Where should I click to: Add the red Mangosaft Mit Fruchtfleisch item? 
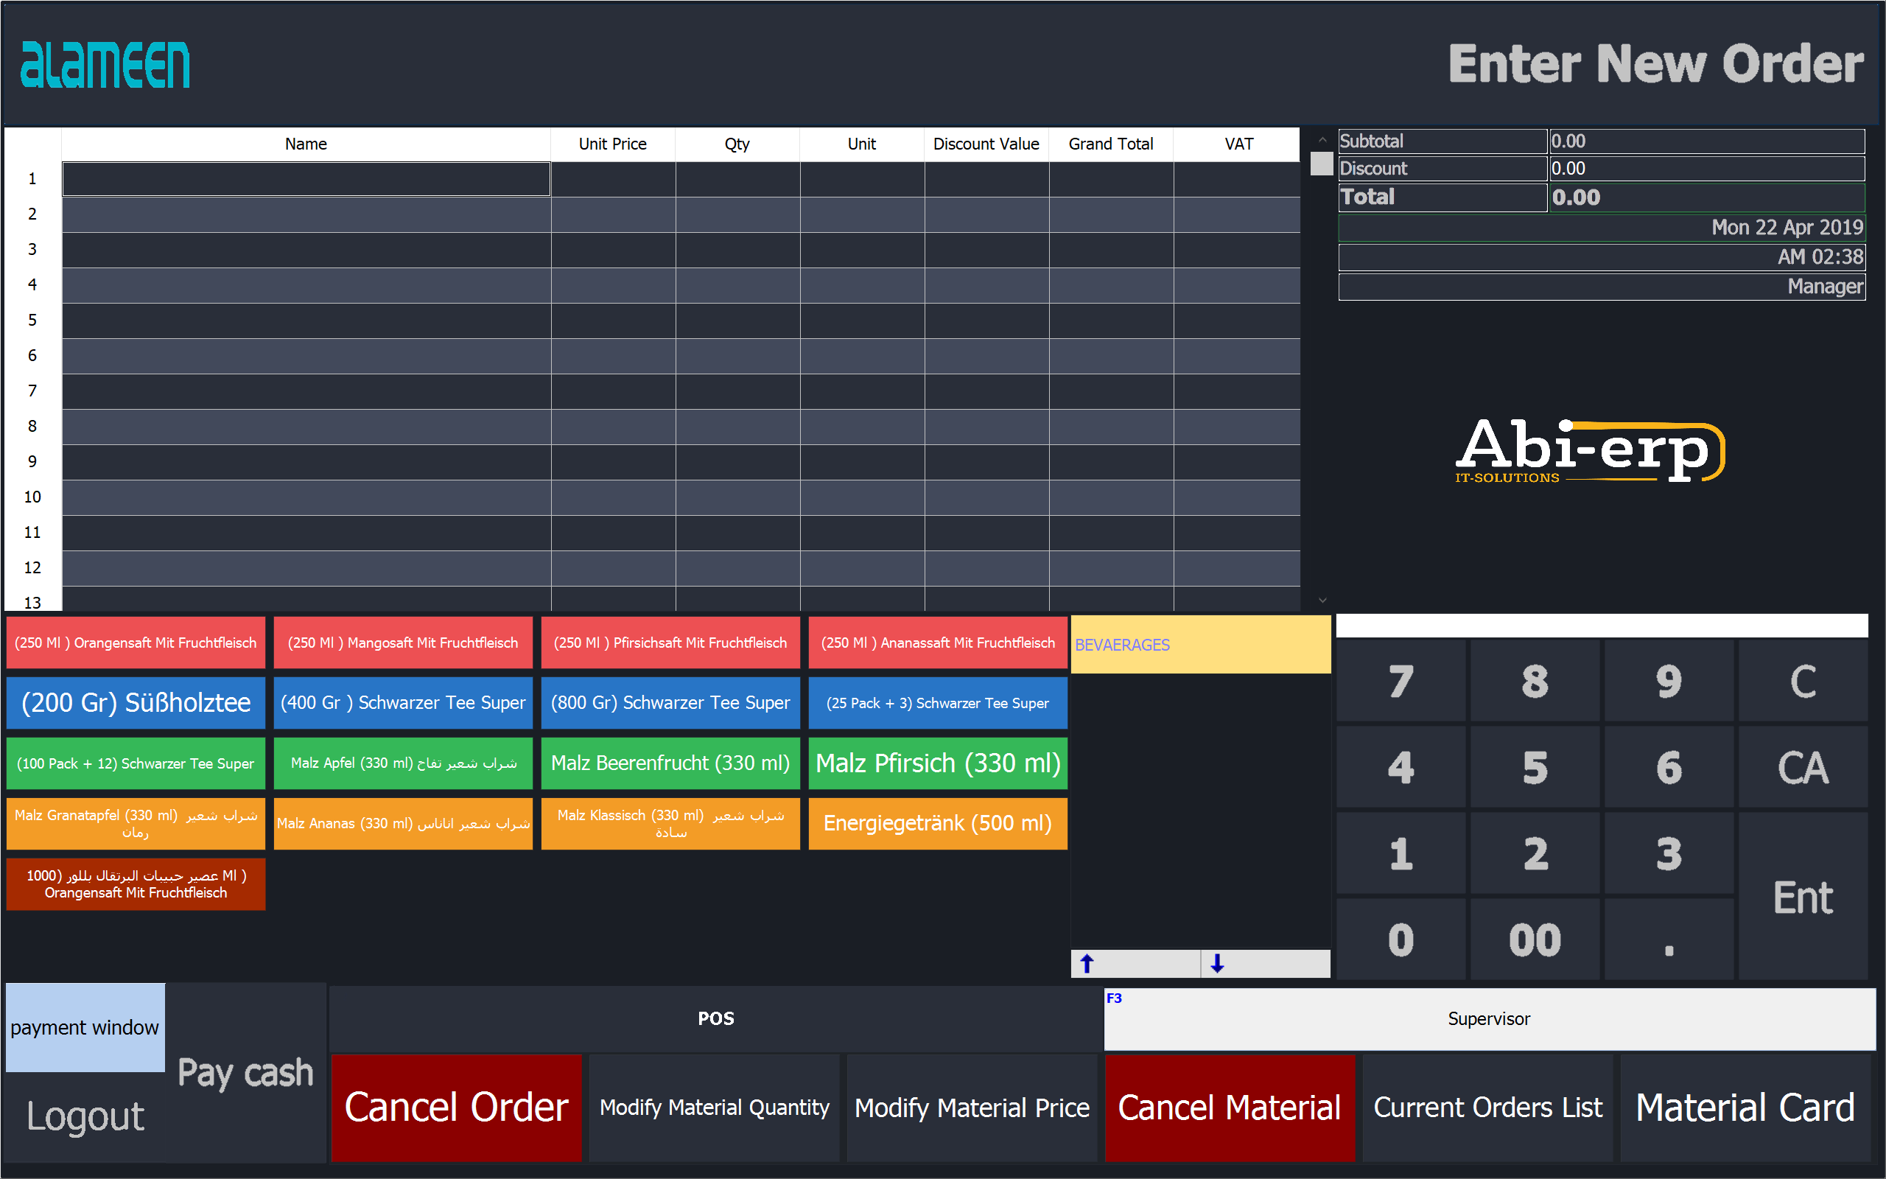(x=403, y=643)
